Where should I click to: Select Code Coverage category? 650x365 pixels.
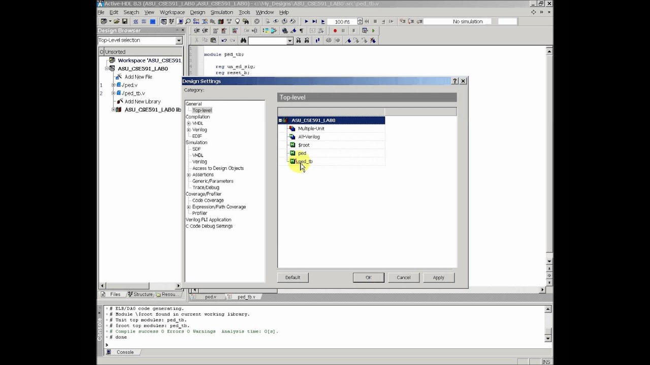(x=208, y=200)
